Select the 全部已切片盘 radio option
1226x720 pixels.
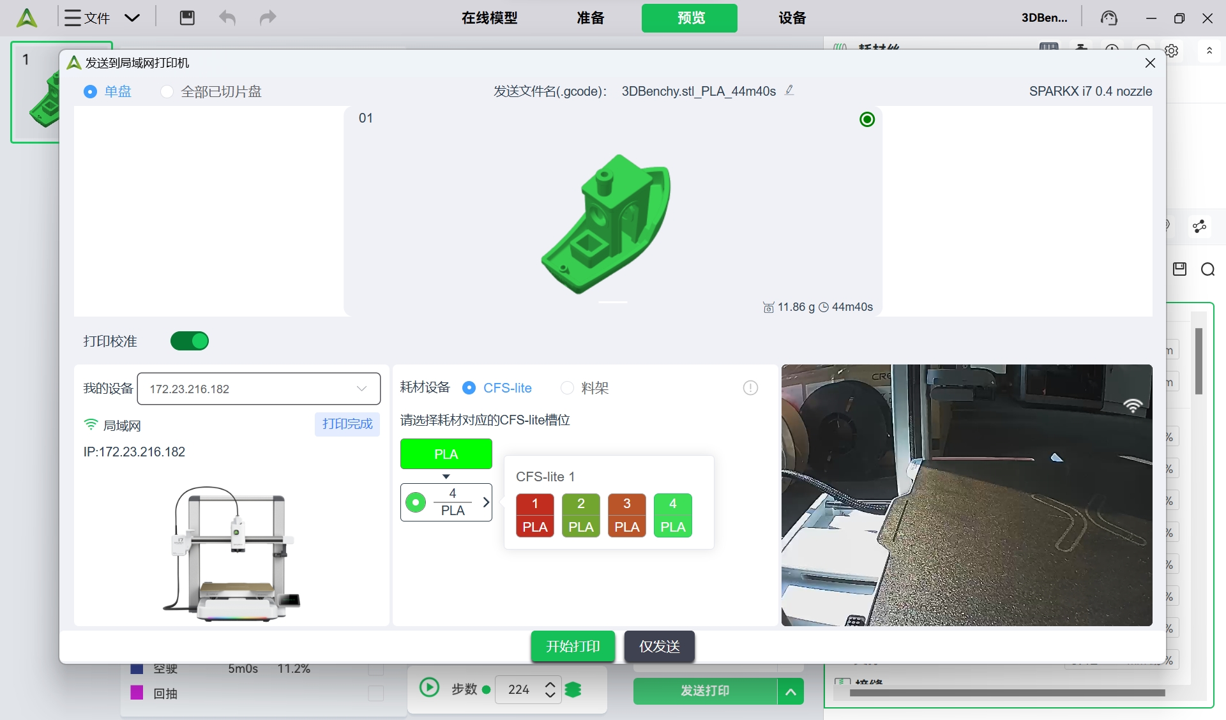tap(167, 92)
